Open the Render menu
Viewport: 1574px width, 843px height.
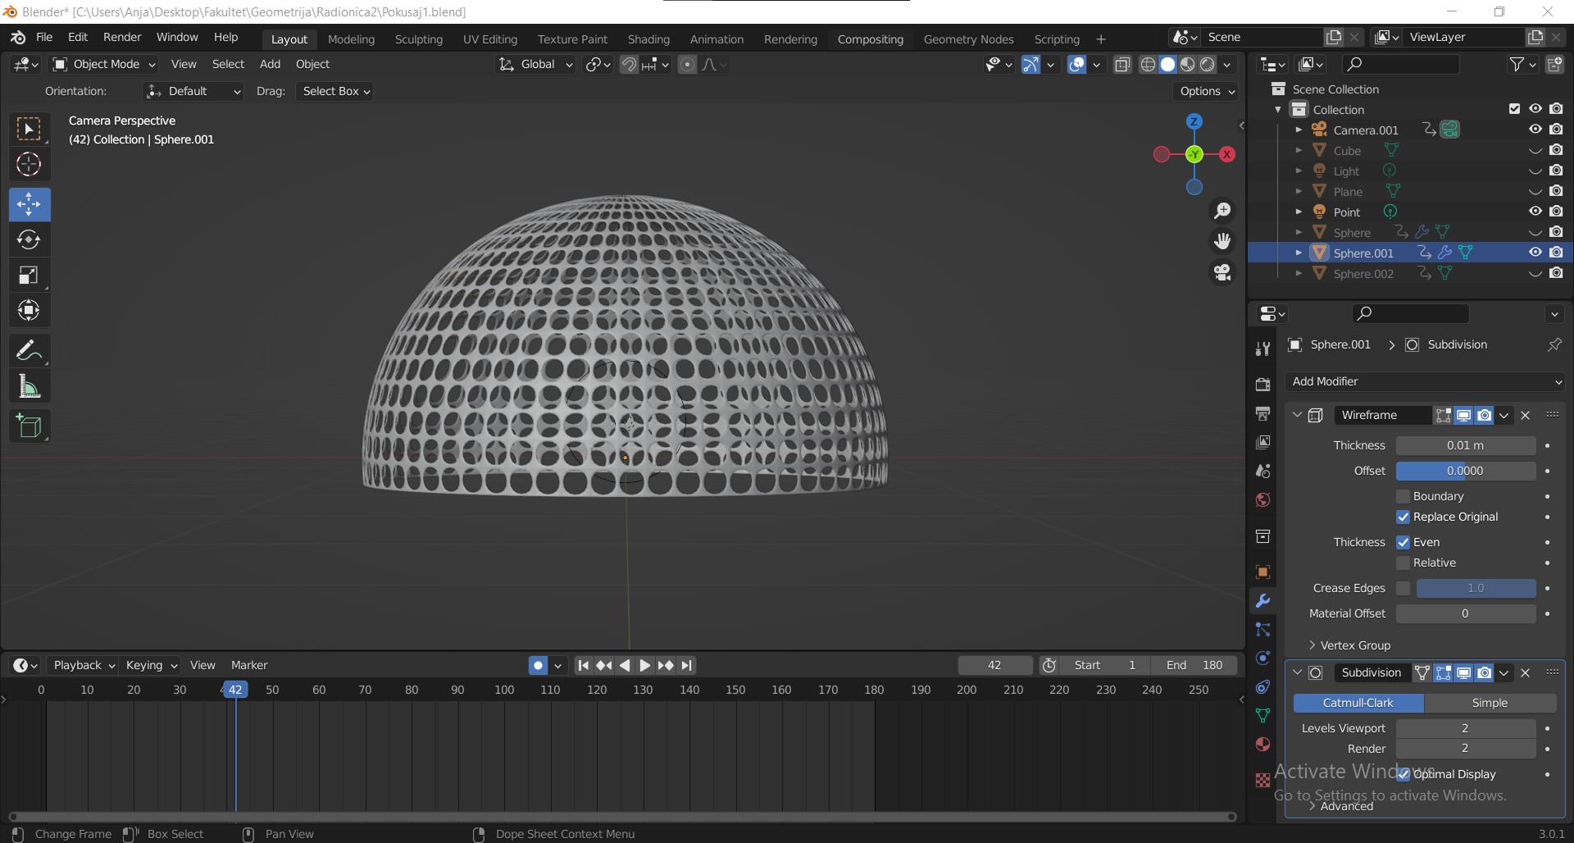[122, 38]
